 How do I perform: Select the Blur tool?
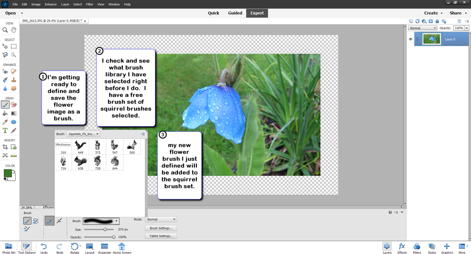coord(5,88)
